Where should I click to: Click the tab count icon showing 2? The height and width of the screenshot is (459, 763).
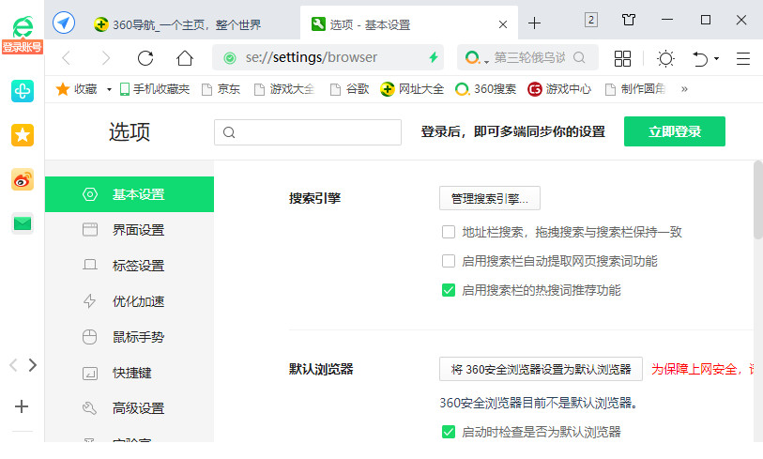(x=590, y=20)
